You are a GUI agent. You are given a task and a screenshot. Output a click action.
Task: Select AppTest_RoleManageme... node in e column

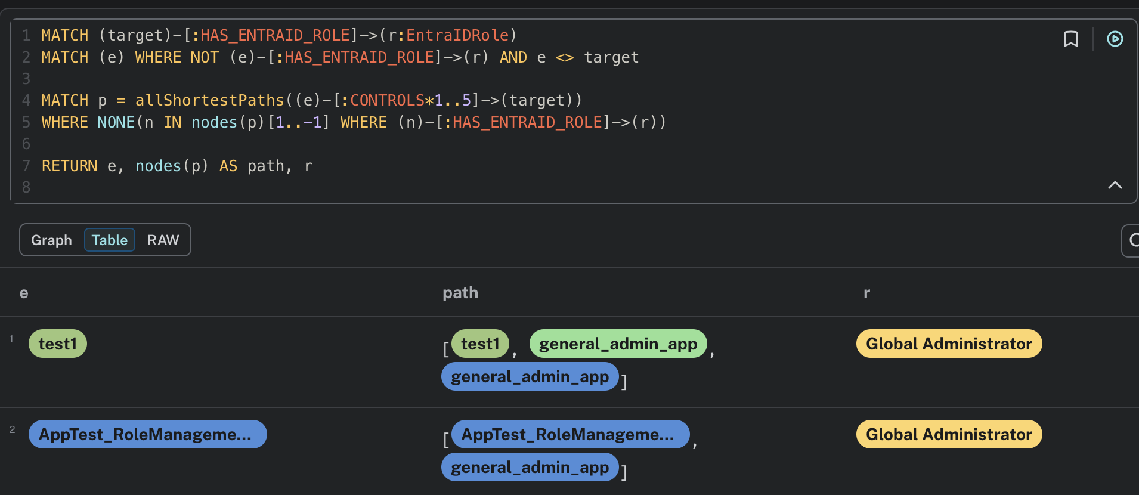click(147, 434)
